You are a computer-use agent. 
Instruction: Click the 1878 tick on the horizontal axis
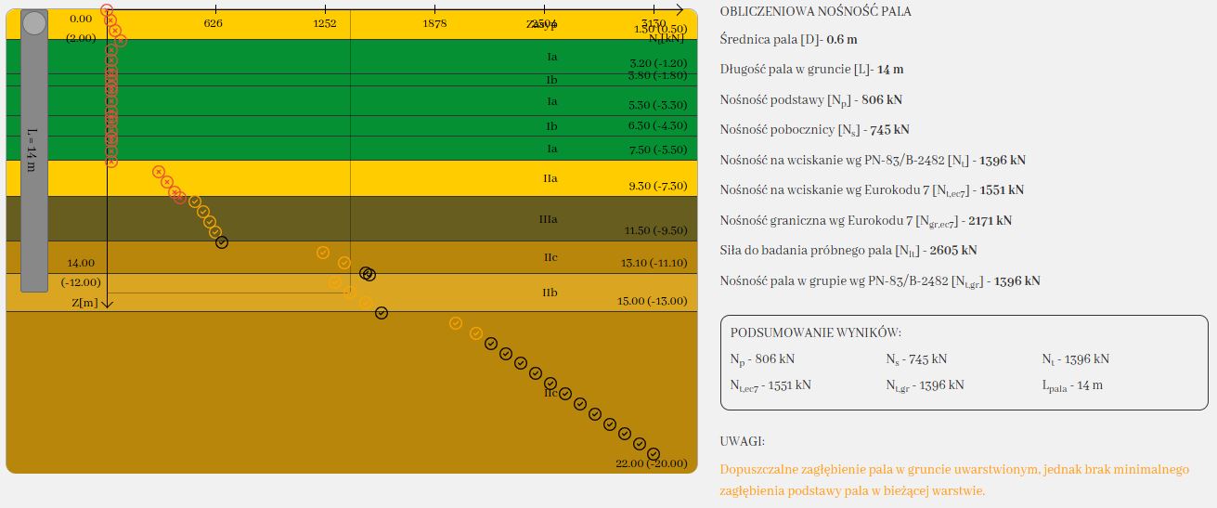[x=434, y=24]
